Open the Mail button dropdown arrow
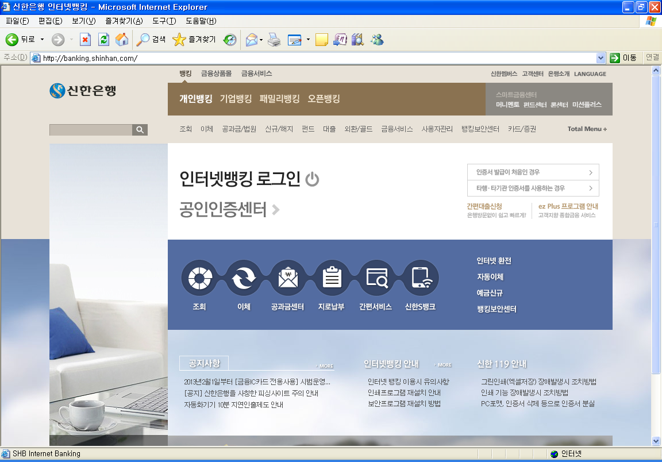This screenshot has width=662, height=462. (x=261, y=40)
